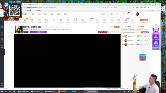This screenshot has height=93, width=166.
Task: Open the 鱼吧 navigation item
Action: point(65,14)
